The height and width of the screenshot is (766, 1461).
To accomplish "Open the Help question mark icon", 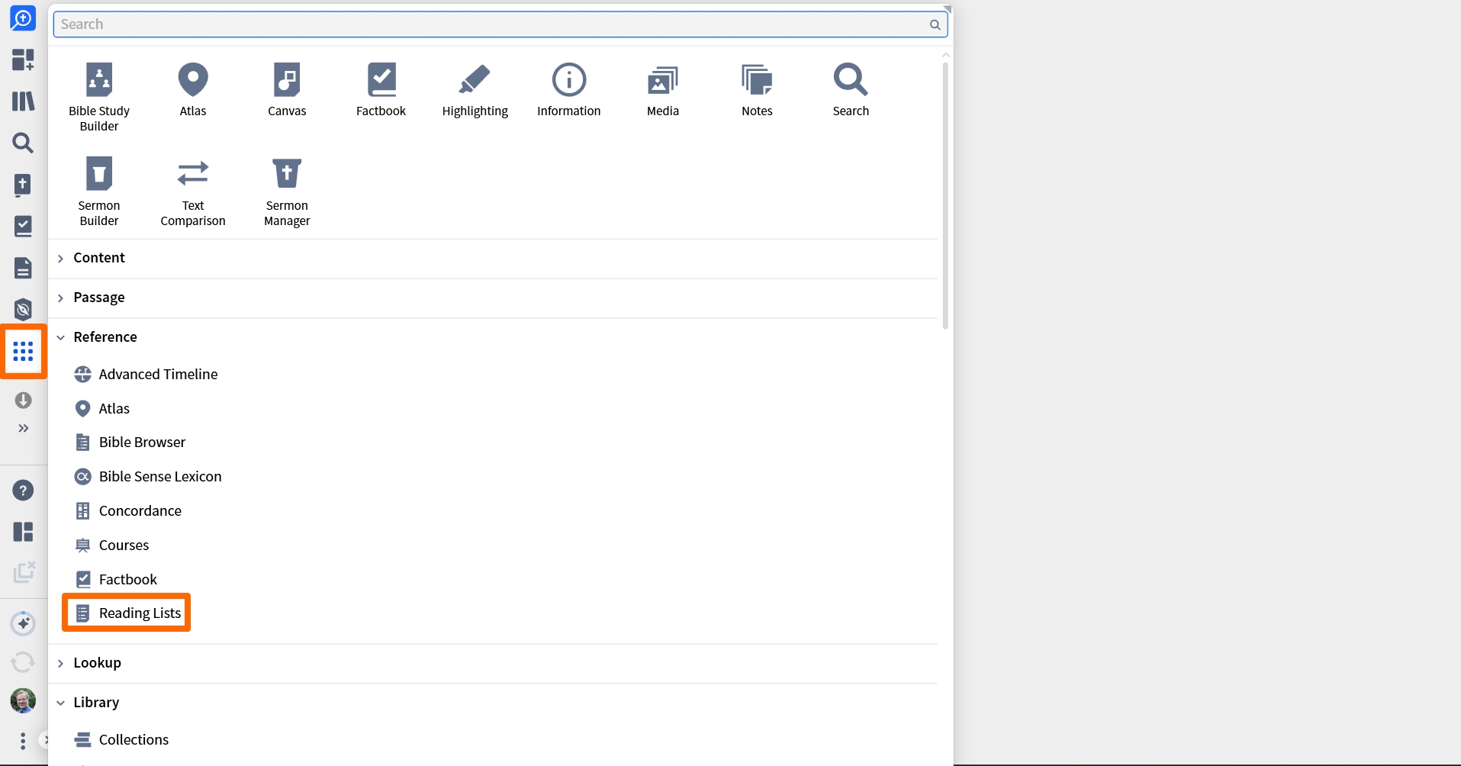I will [x=23, y=490].
